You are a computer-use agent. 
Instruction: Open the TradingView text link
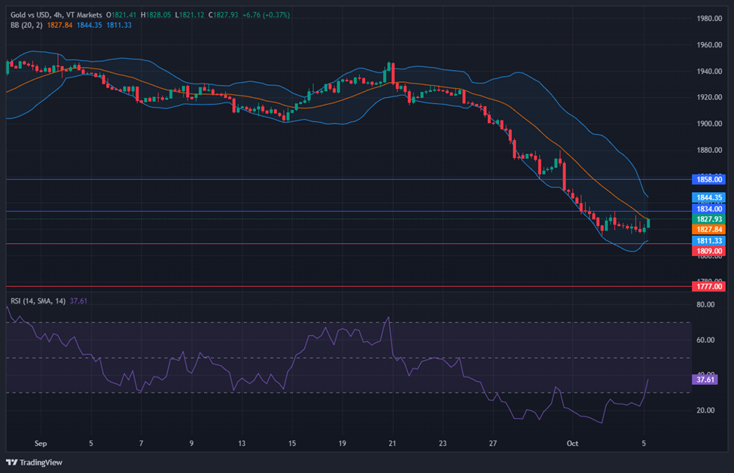(41, 462)
